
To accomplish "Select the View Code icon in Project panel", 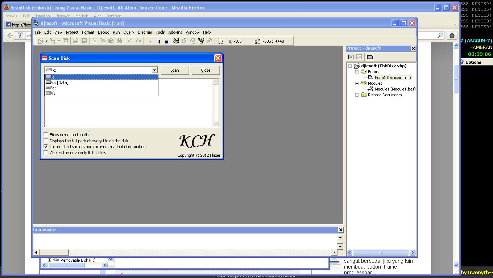I will pyautogui.click(x=351, y=57).
